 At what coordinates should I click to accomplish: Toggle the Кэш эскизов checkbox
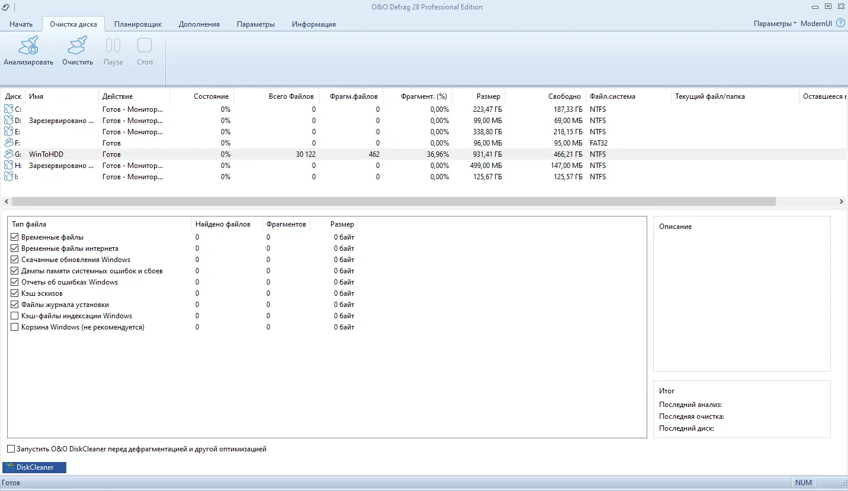(15, 293)
